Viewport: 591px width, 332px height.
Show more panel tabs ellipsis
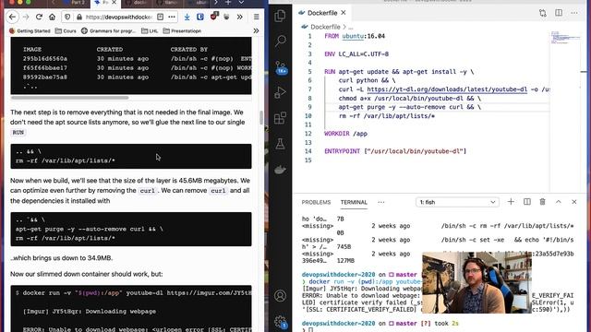pyautogui.click(x=381, y=202)
